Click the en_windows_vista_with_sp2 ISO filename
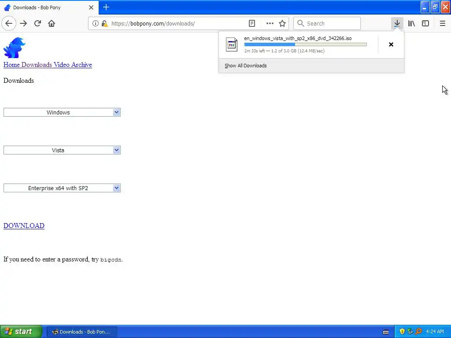Viewport: 451px width, 338px height. pyautogui.click(x=298, y=38)
